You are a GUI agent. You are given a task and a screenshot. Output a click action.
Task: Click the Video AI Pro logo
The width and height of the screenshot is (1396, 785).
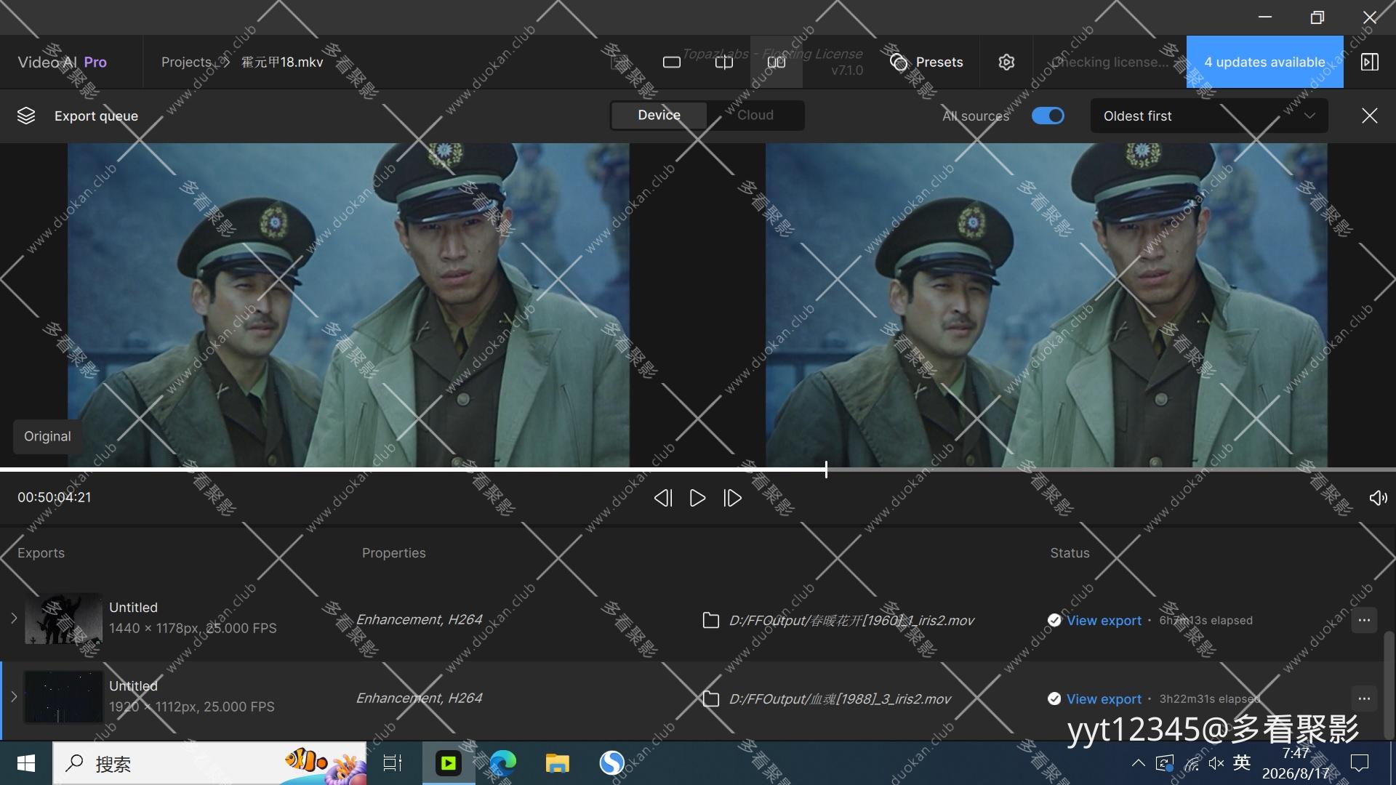tap(63, 63)
